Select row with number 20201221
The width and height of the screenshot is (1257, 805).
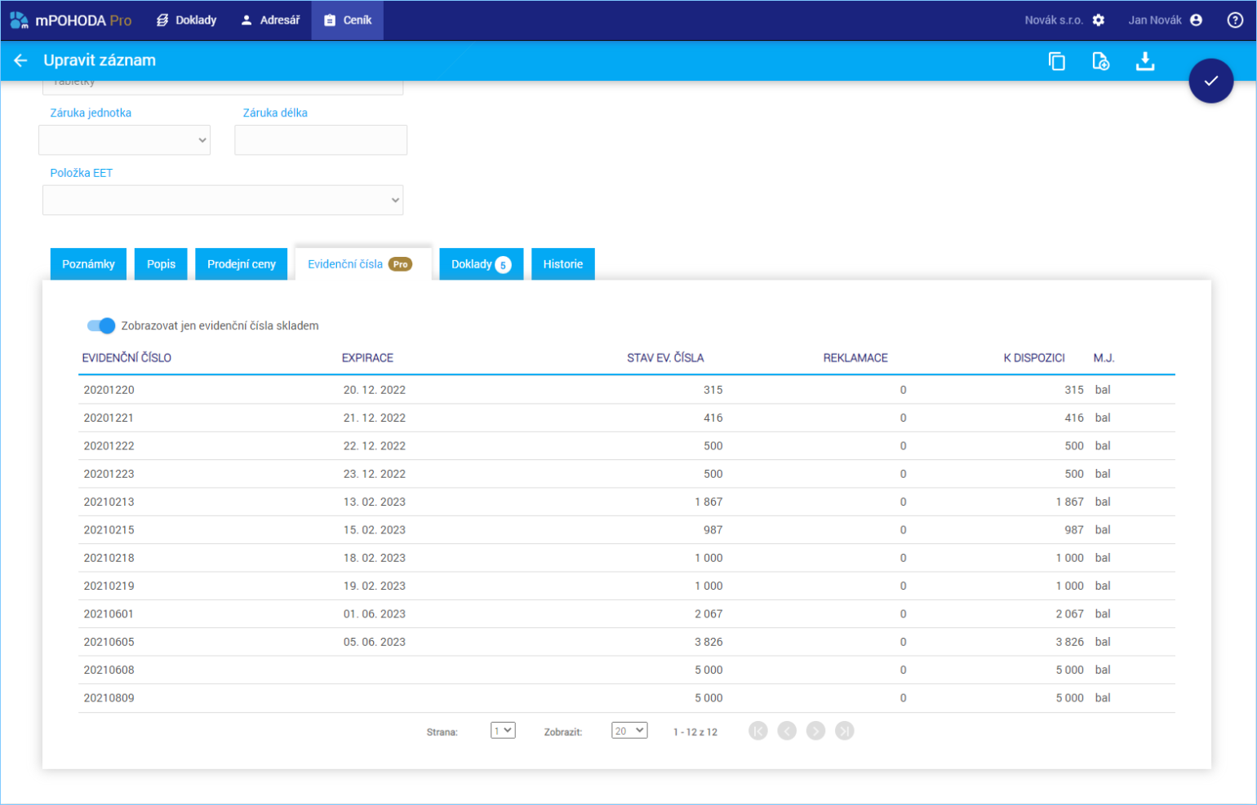click(x=627, y=418)
